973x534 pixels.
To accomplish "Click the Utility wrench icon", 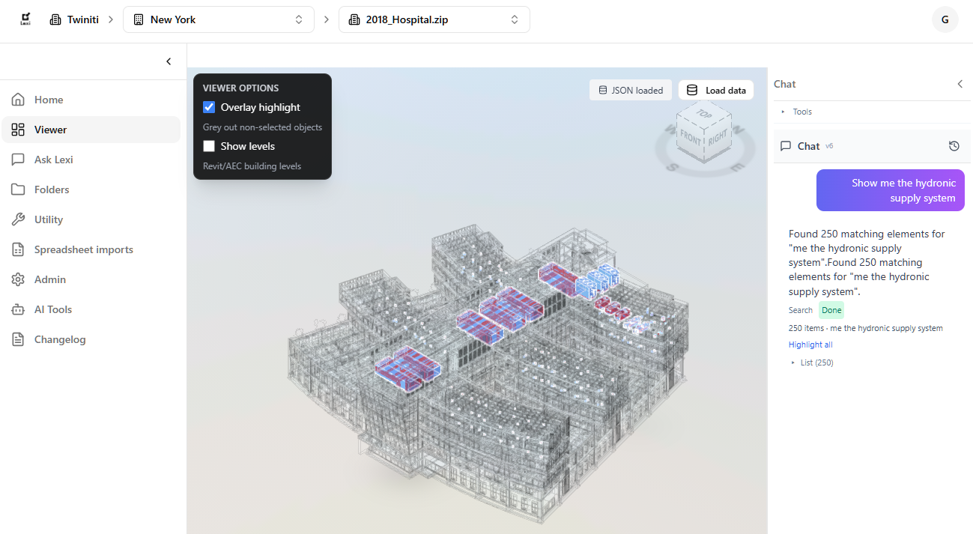I will point(18,219).
